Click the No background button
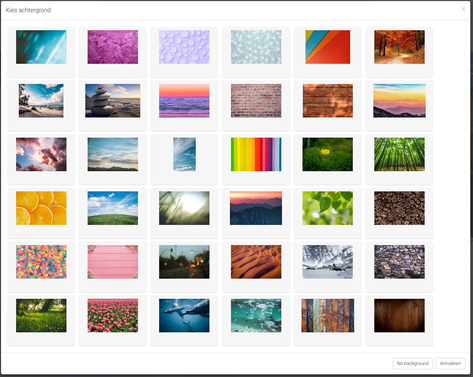This screenshot has width=473, height=377. (413, 363)
